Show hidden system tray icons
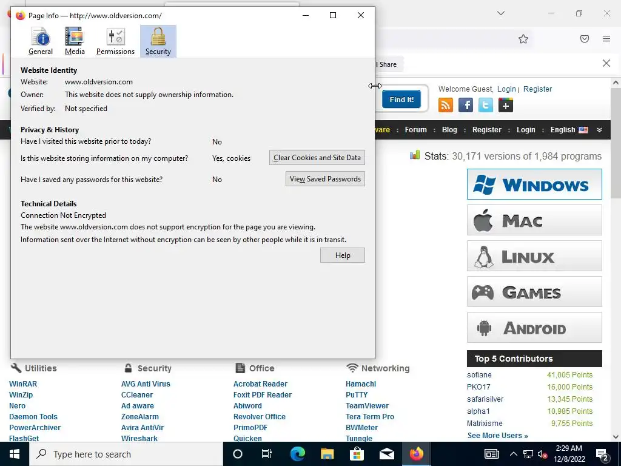This screenshot has height=466, width=621. coord(513,454)
